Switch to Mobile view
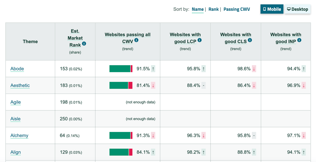The image size is (316, 162). tap(272, 9)
